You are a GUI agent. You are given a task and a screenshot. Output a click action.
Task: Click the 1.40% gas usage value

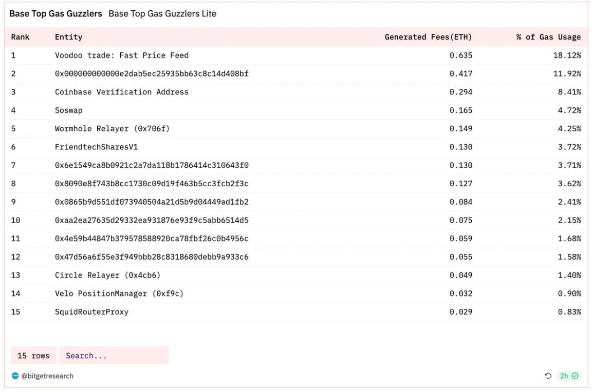coord(569,275)
